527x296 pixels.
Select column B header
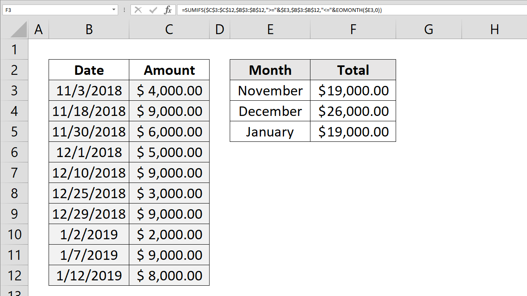click(x=89, y=29)
